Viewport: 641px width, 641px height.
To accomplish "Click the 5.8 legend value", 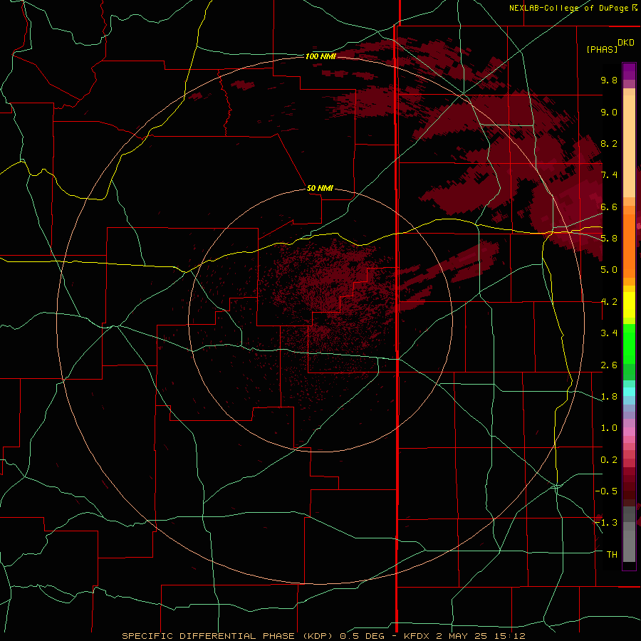I will (x=609, y=239).
